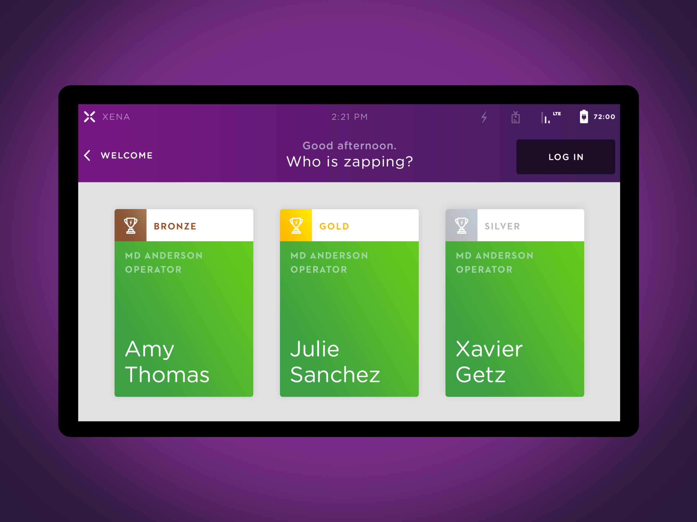Select operator Julie Sanchez
The width and height of the screenshot is (697, 522).
[349, 303]
